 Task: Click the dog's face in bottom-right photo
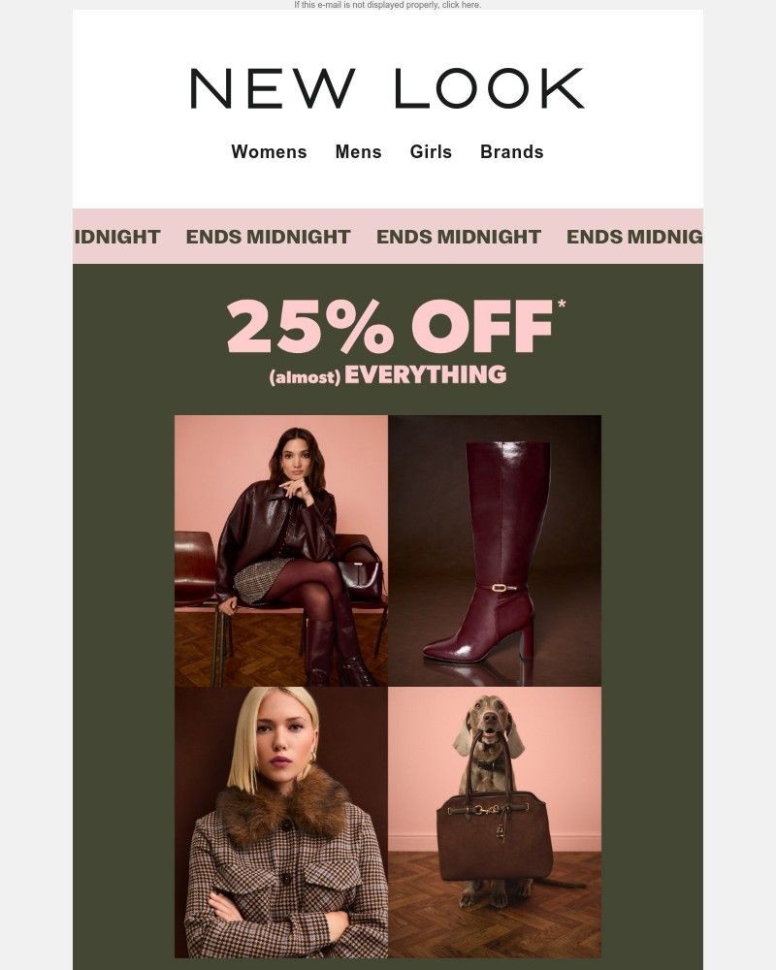pos(489,723)
